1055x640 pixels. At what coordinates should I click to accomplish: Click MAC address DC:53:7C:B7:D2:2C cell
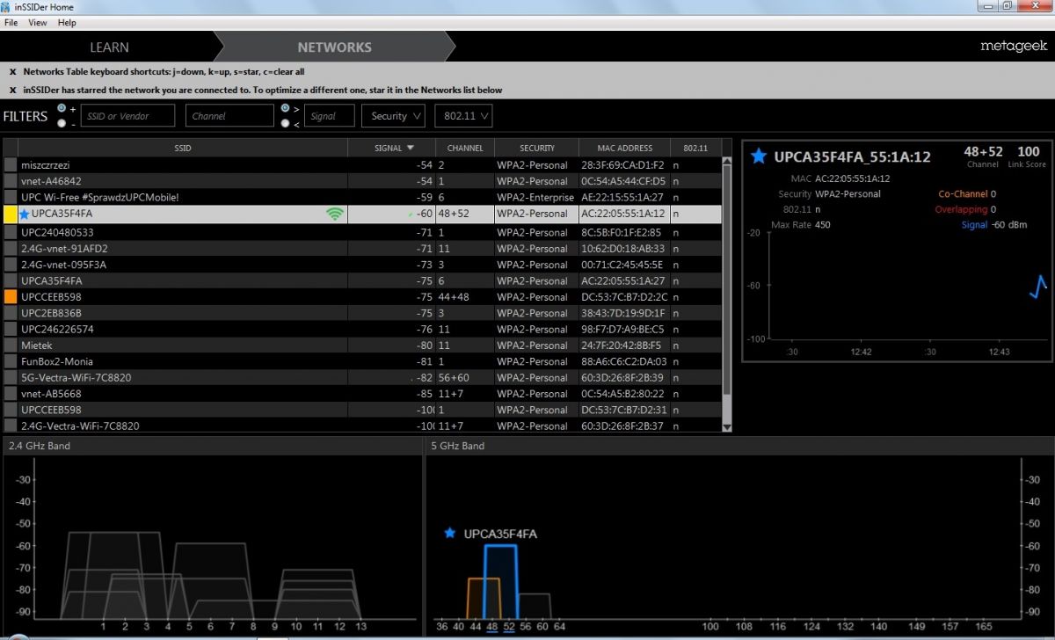(623, 297)
